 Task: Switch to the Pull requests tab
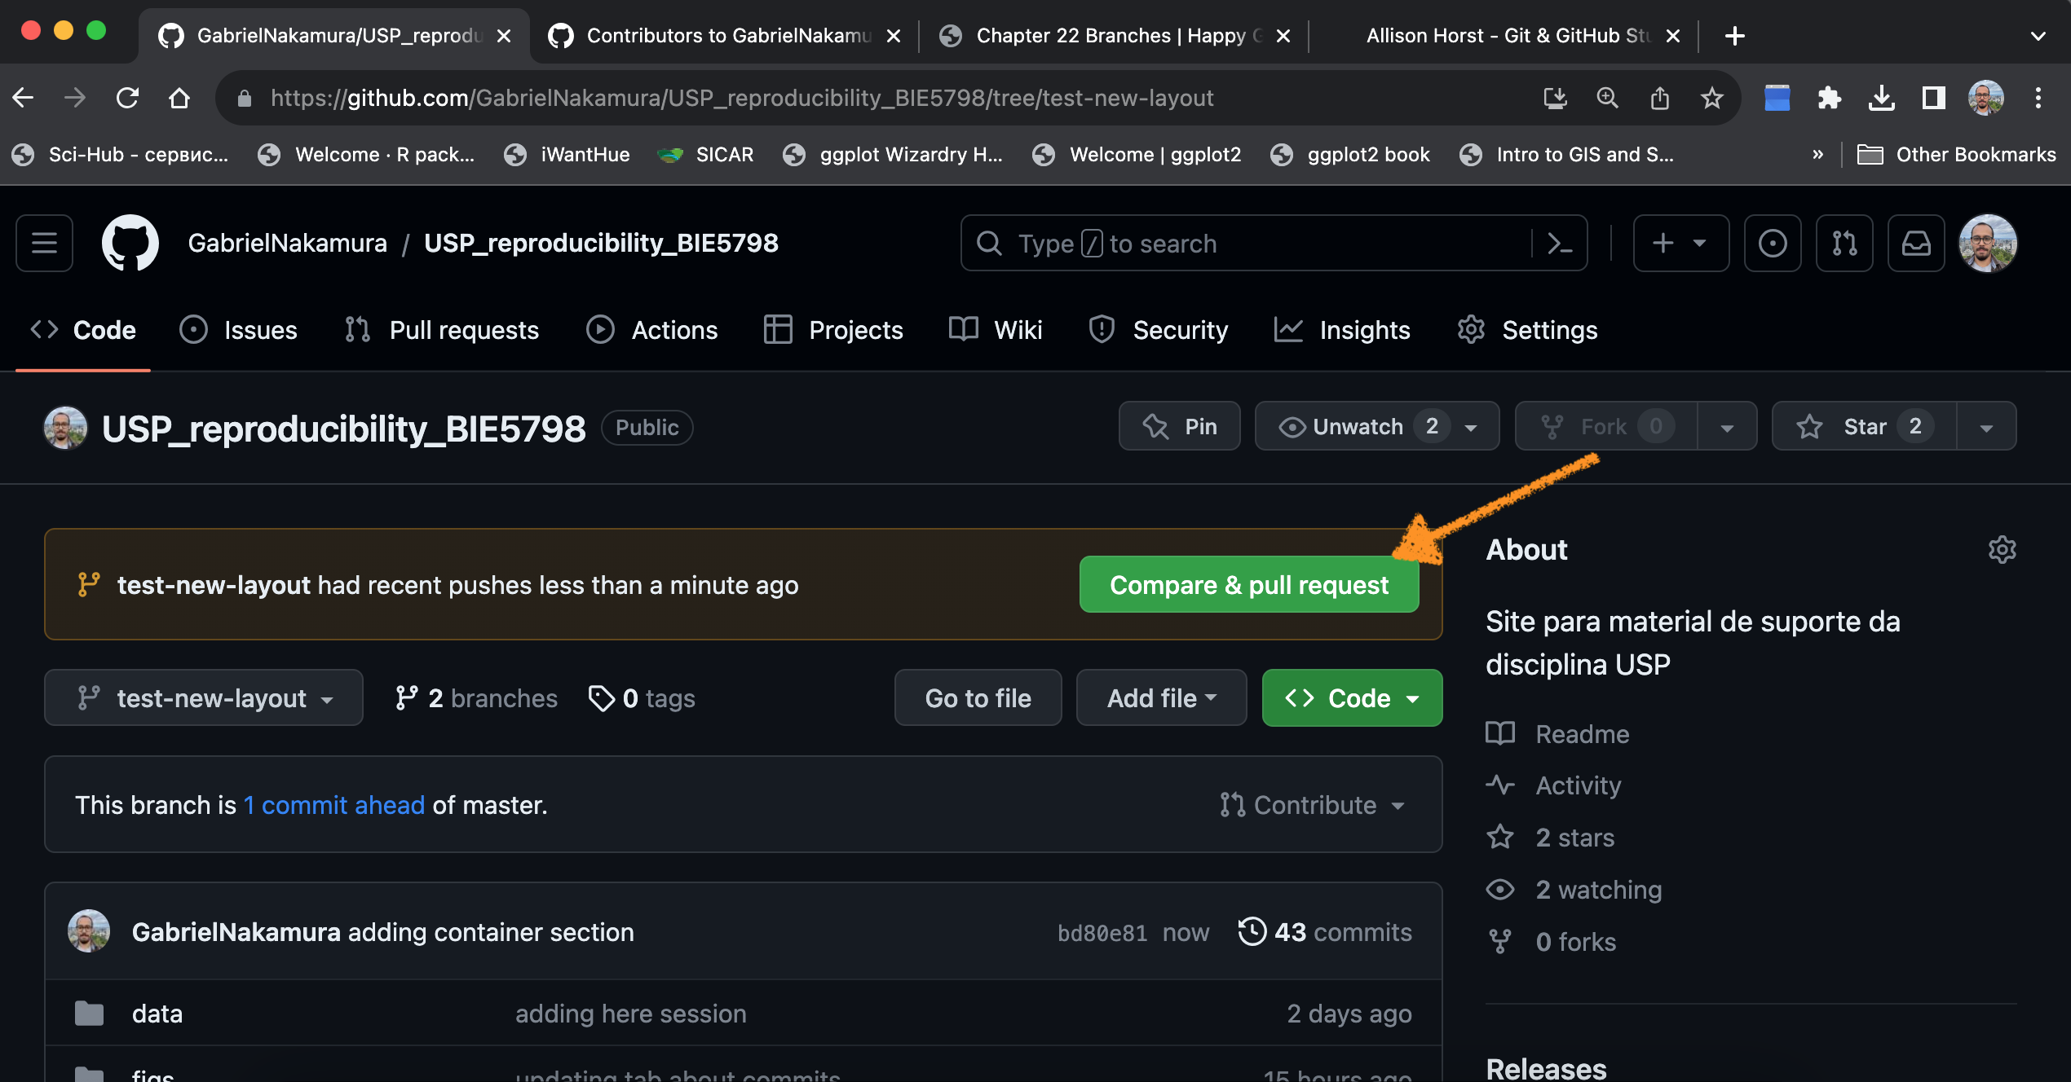tap(441, 330)
